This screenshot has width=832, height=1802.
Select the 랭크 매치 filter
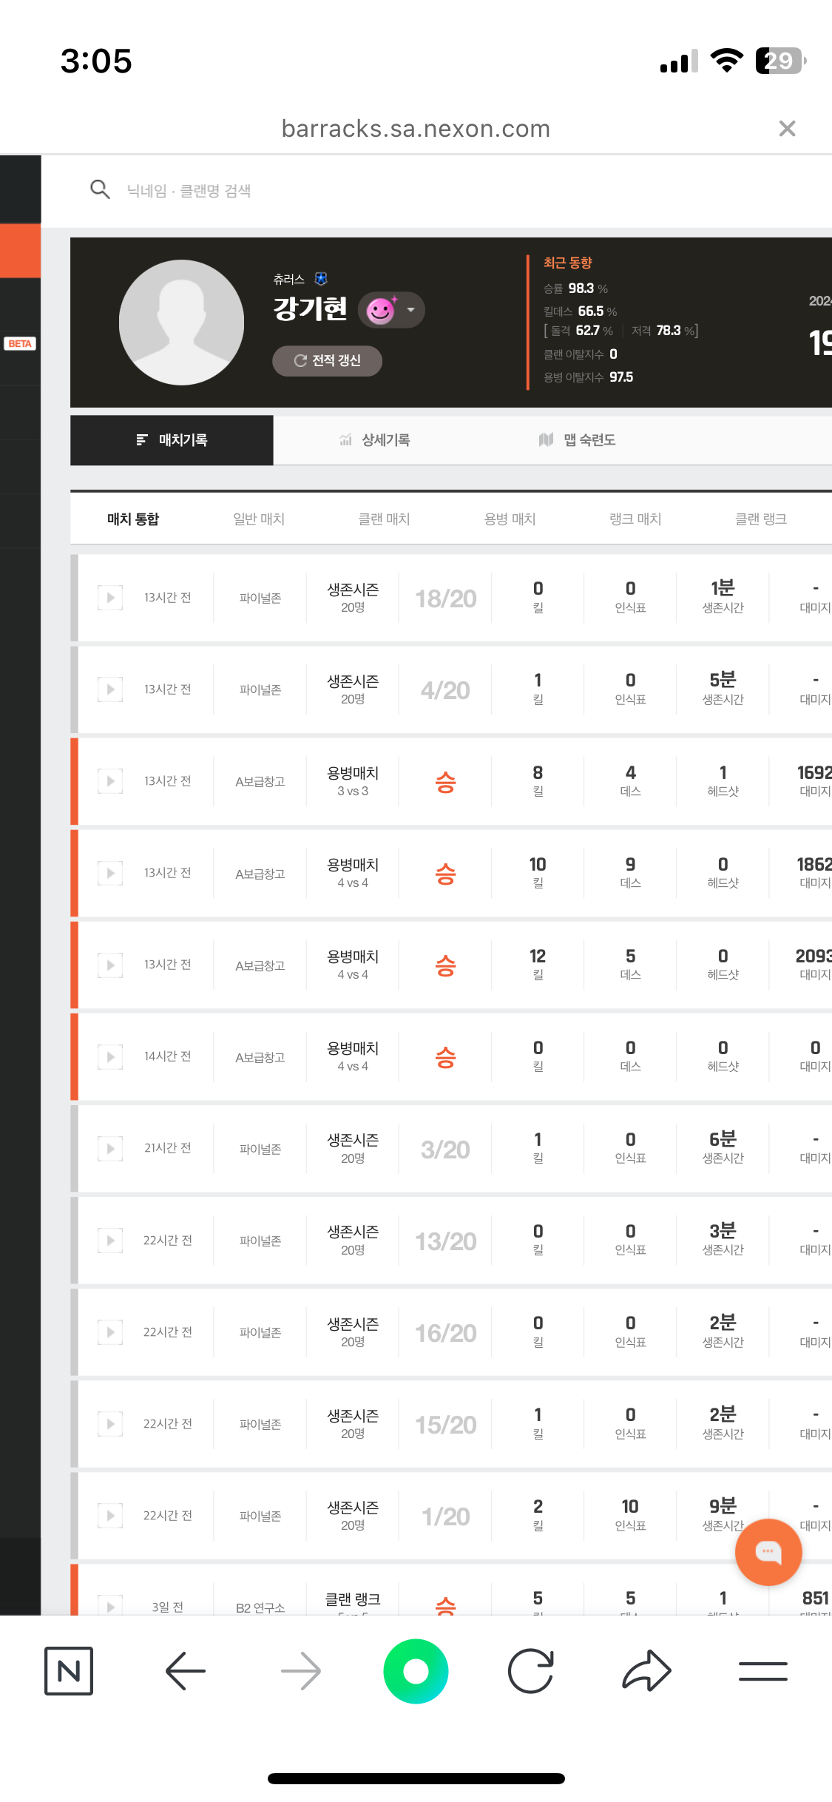[635, 519]
